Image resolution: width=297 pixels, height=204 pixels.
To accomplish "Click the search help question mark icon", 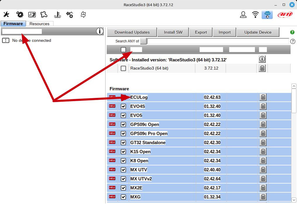I will click(293, 41).
